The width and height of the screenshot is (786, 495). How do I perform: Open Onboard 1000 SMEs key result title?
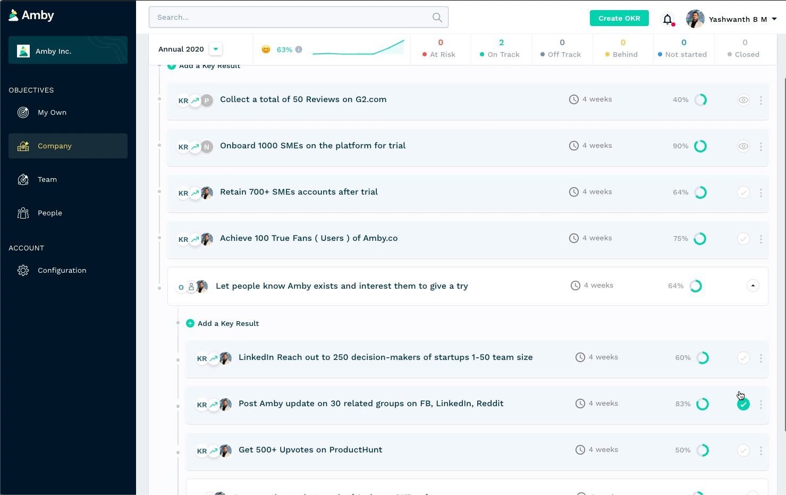312,146
